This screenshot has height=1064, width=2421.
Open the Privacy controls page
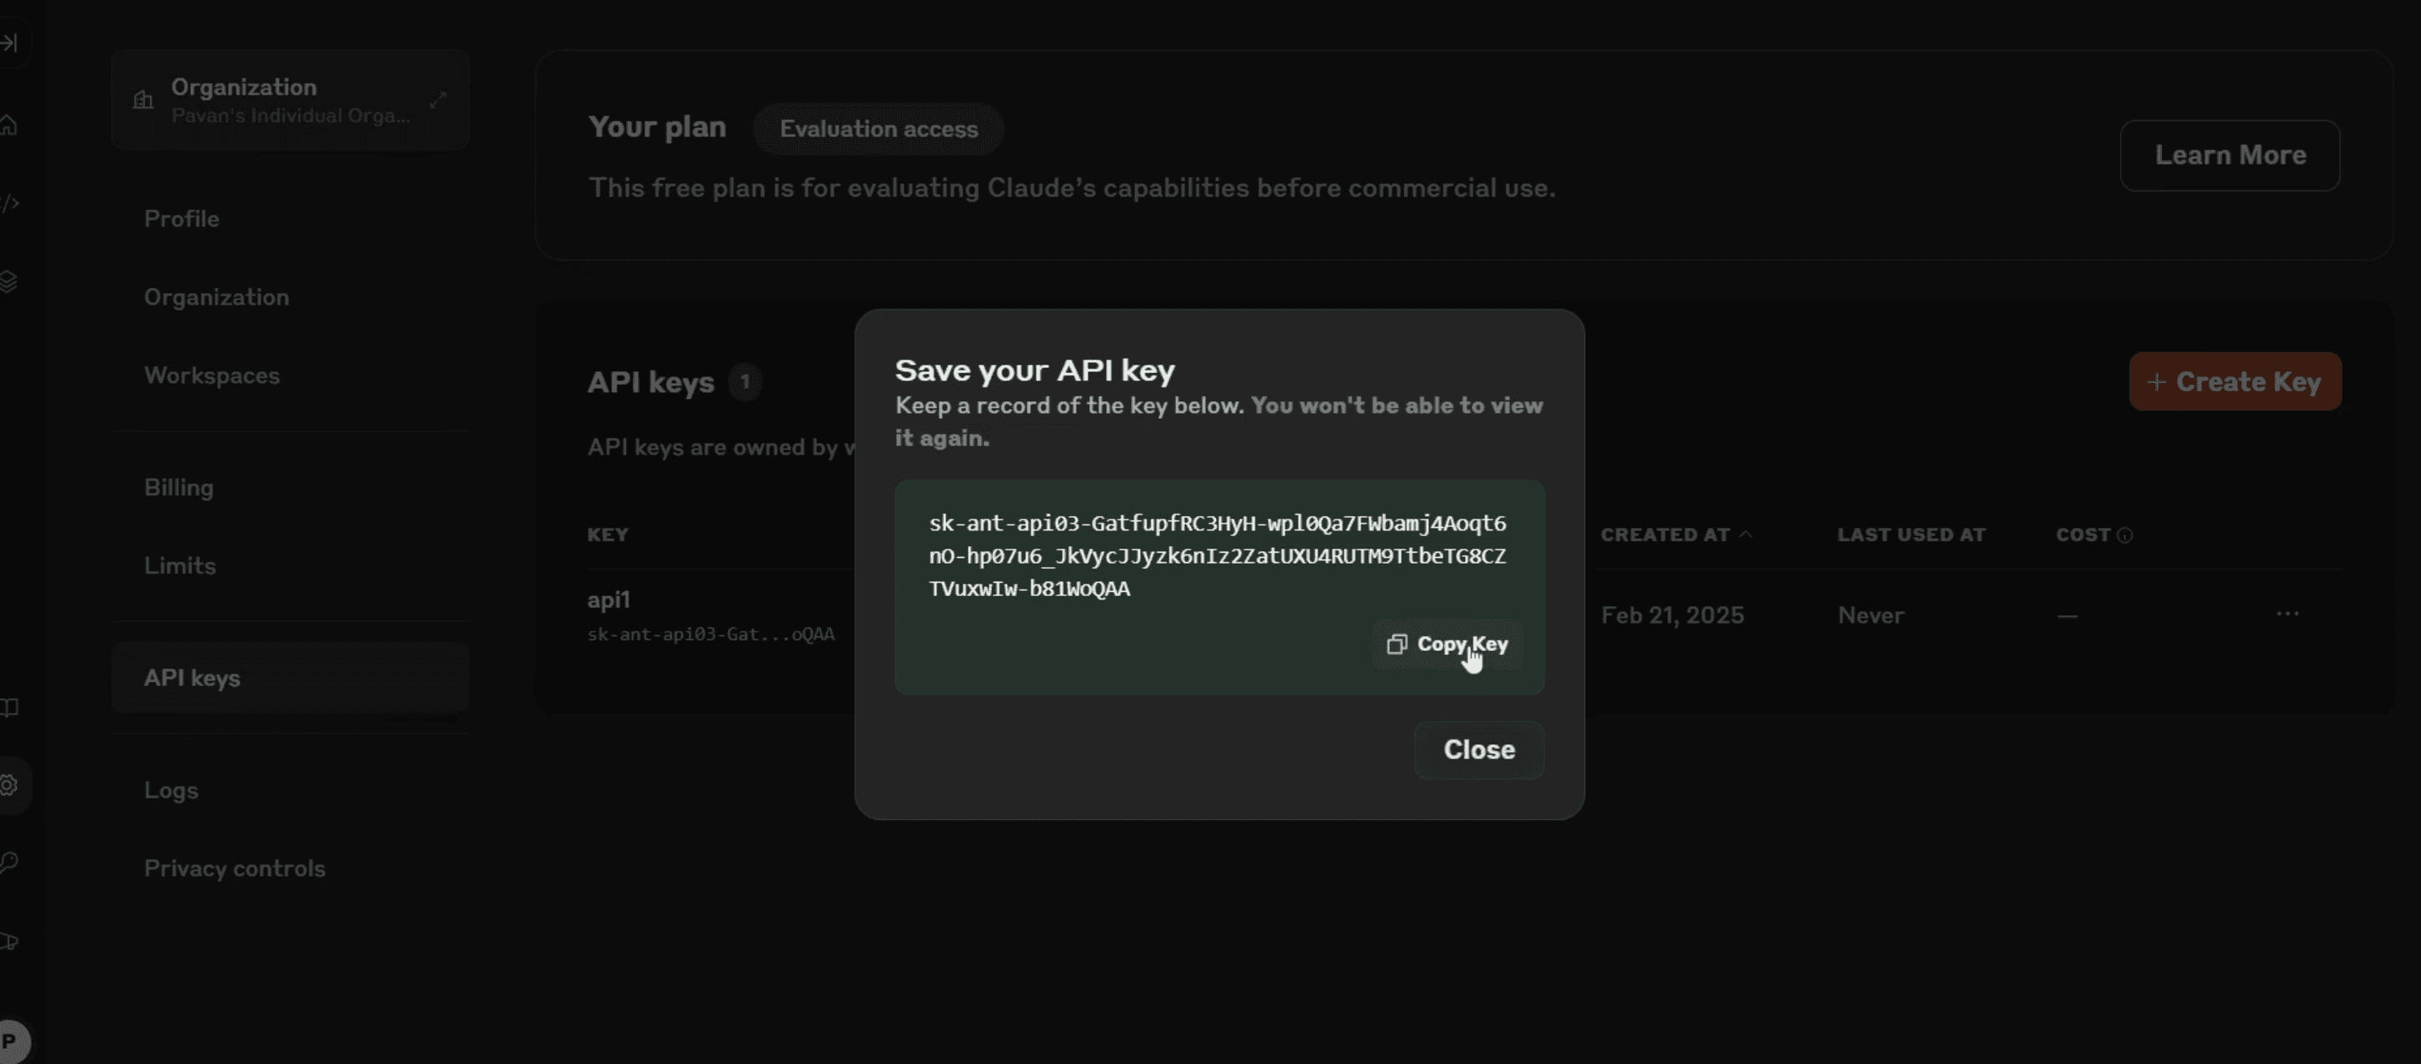235,868
